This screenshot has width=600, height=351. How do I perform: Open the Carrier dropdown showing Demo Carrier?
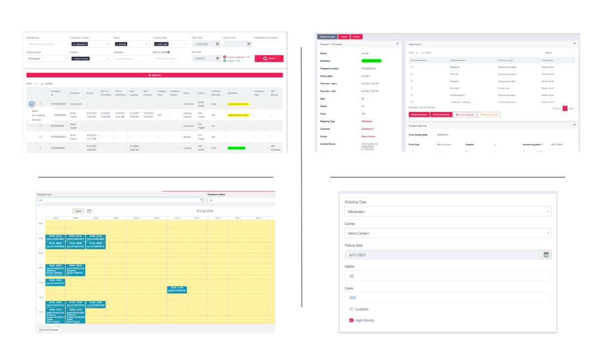point(448,233)
